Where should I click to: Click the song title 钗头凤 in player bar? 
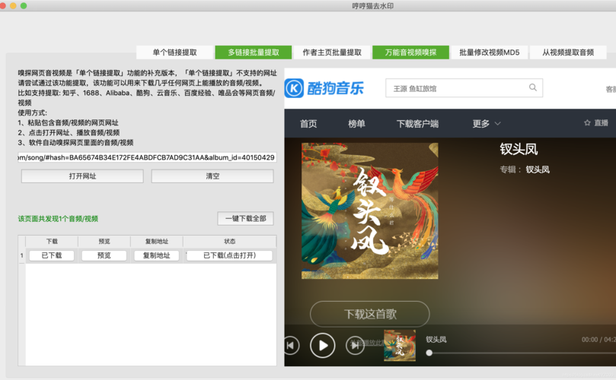[436, 340]
